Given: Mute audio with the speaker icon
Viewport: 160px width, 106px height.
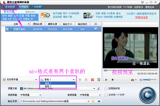Looking at the screenshot, I should tap(141, 80).
